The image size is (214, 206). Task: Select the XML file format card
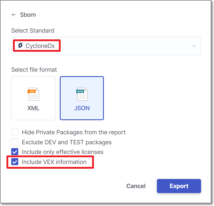tap(33, 98)
